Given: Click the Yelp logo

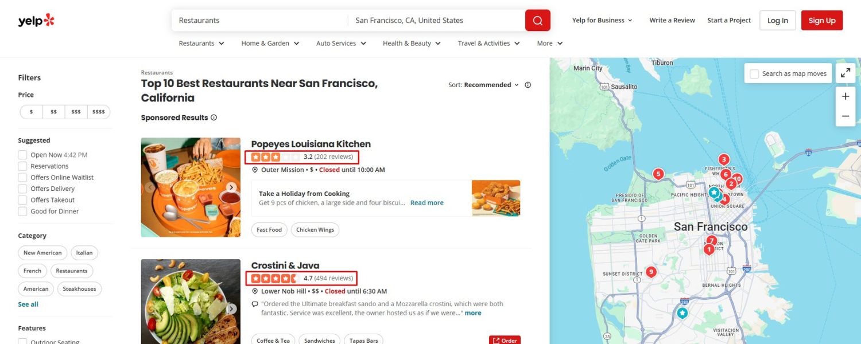Looking at the screenshot, I should [36, 21].
